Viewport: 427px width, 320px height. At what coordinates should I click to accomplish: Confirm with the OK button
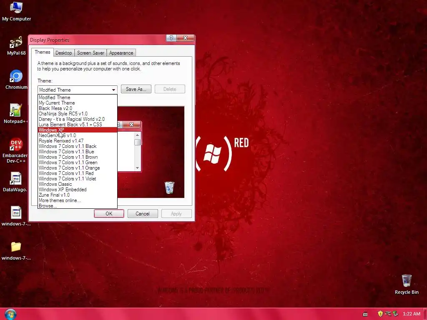point(109,214)
